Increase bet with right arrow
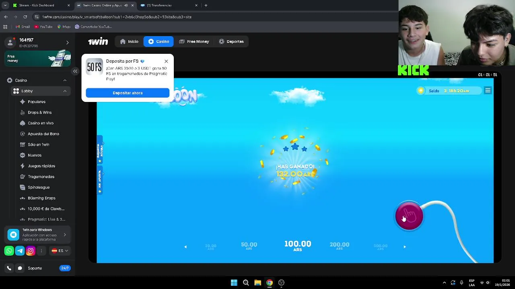515x289 pixels. [404, 247]
